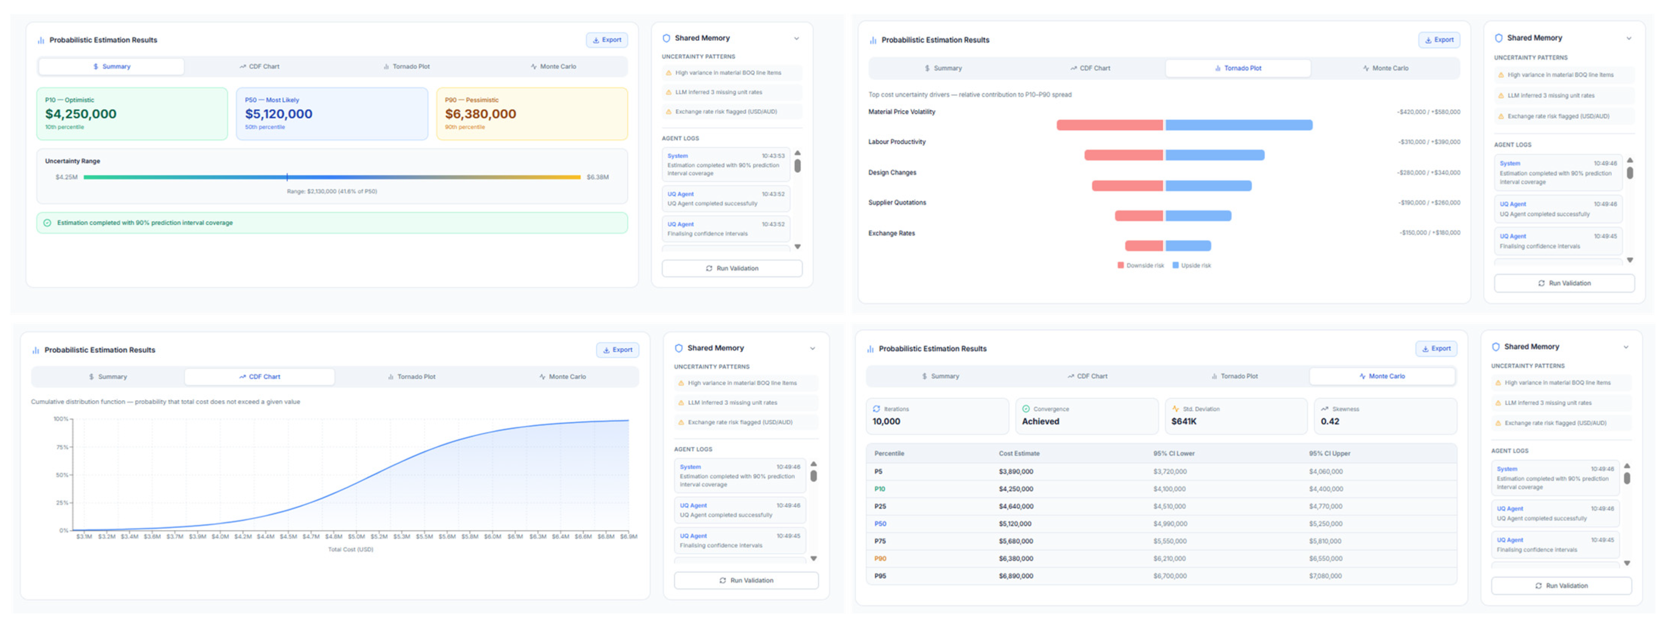Click agent logs scroll-up arrow in the CDF Chart view
The image size is (1664, 630).
(814, 464)
